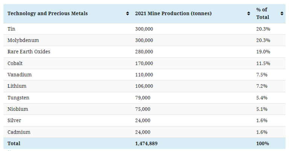Viewport: 289px width, 151px height.
Task: Click the % of Total header text
Action: coord(263,14)
